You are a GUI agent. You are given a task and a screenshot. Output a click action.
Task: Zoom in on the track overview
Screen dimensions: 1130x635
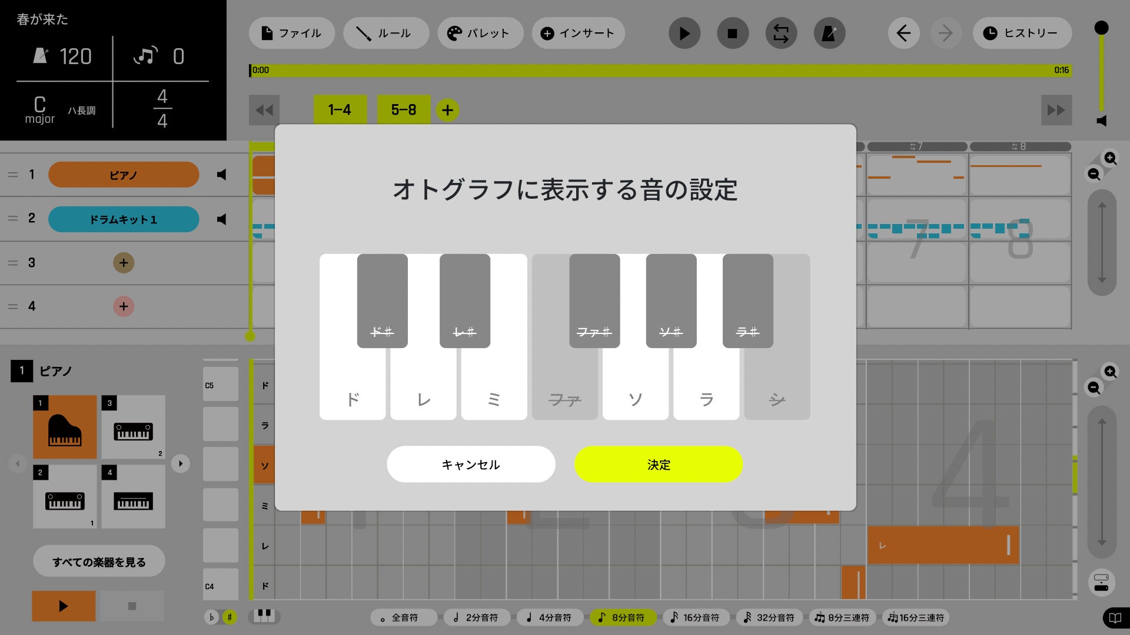1110,158
